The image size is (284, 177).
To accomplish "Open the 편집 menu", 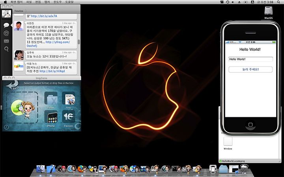I will (38, 2).
